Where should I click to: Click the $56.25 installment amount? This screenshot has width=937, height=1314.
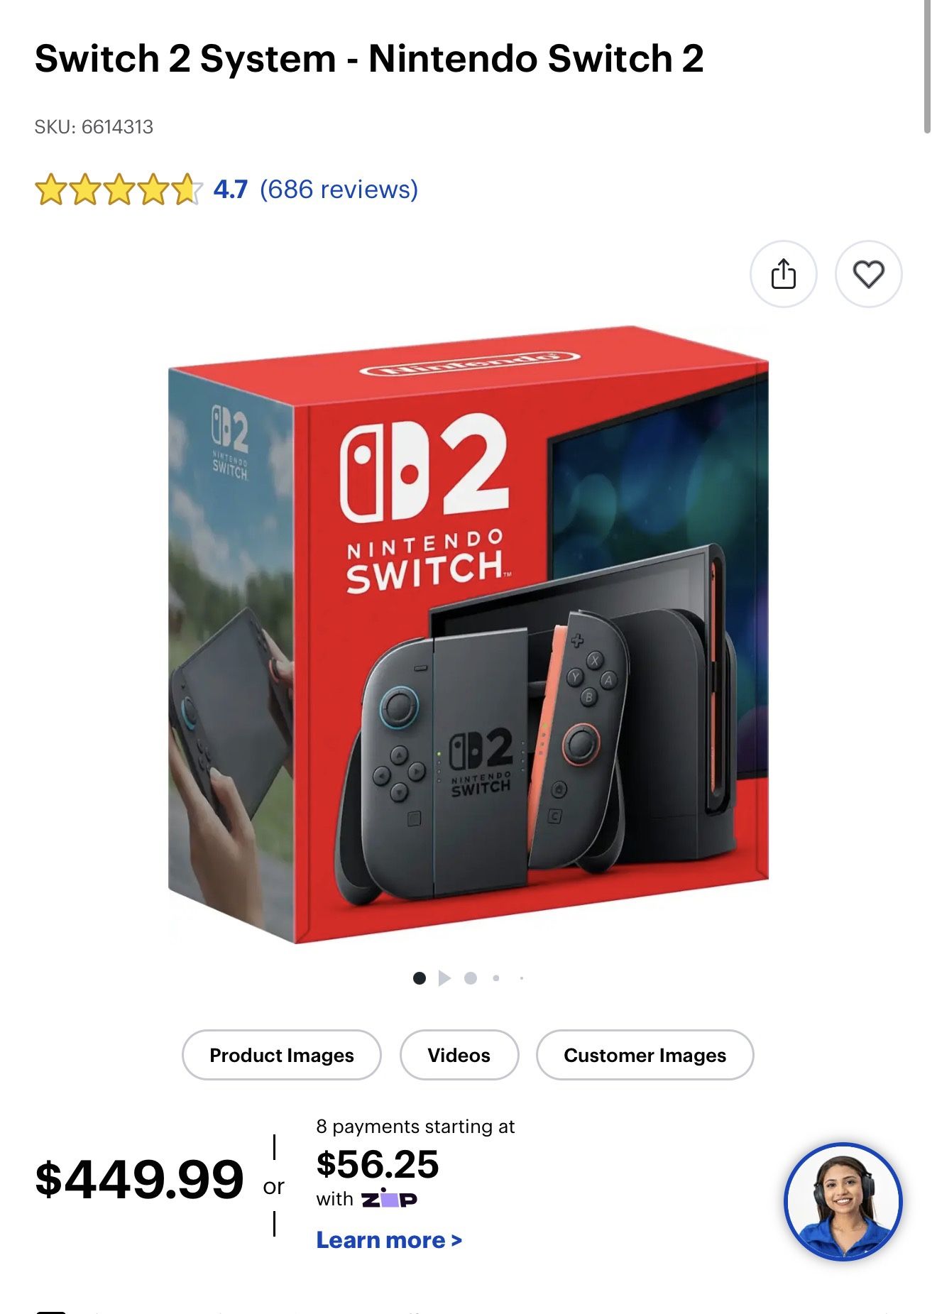pos(378,1164)
